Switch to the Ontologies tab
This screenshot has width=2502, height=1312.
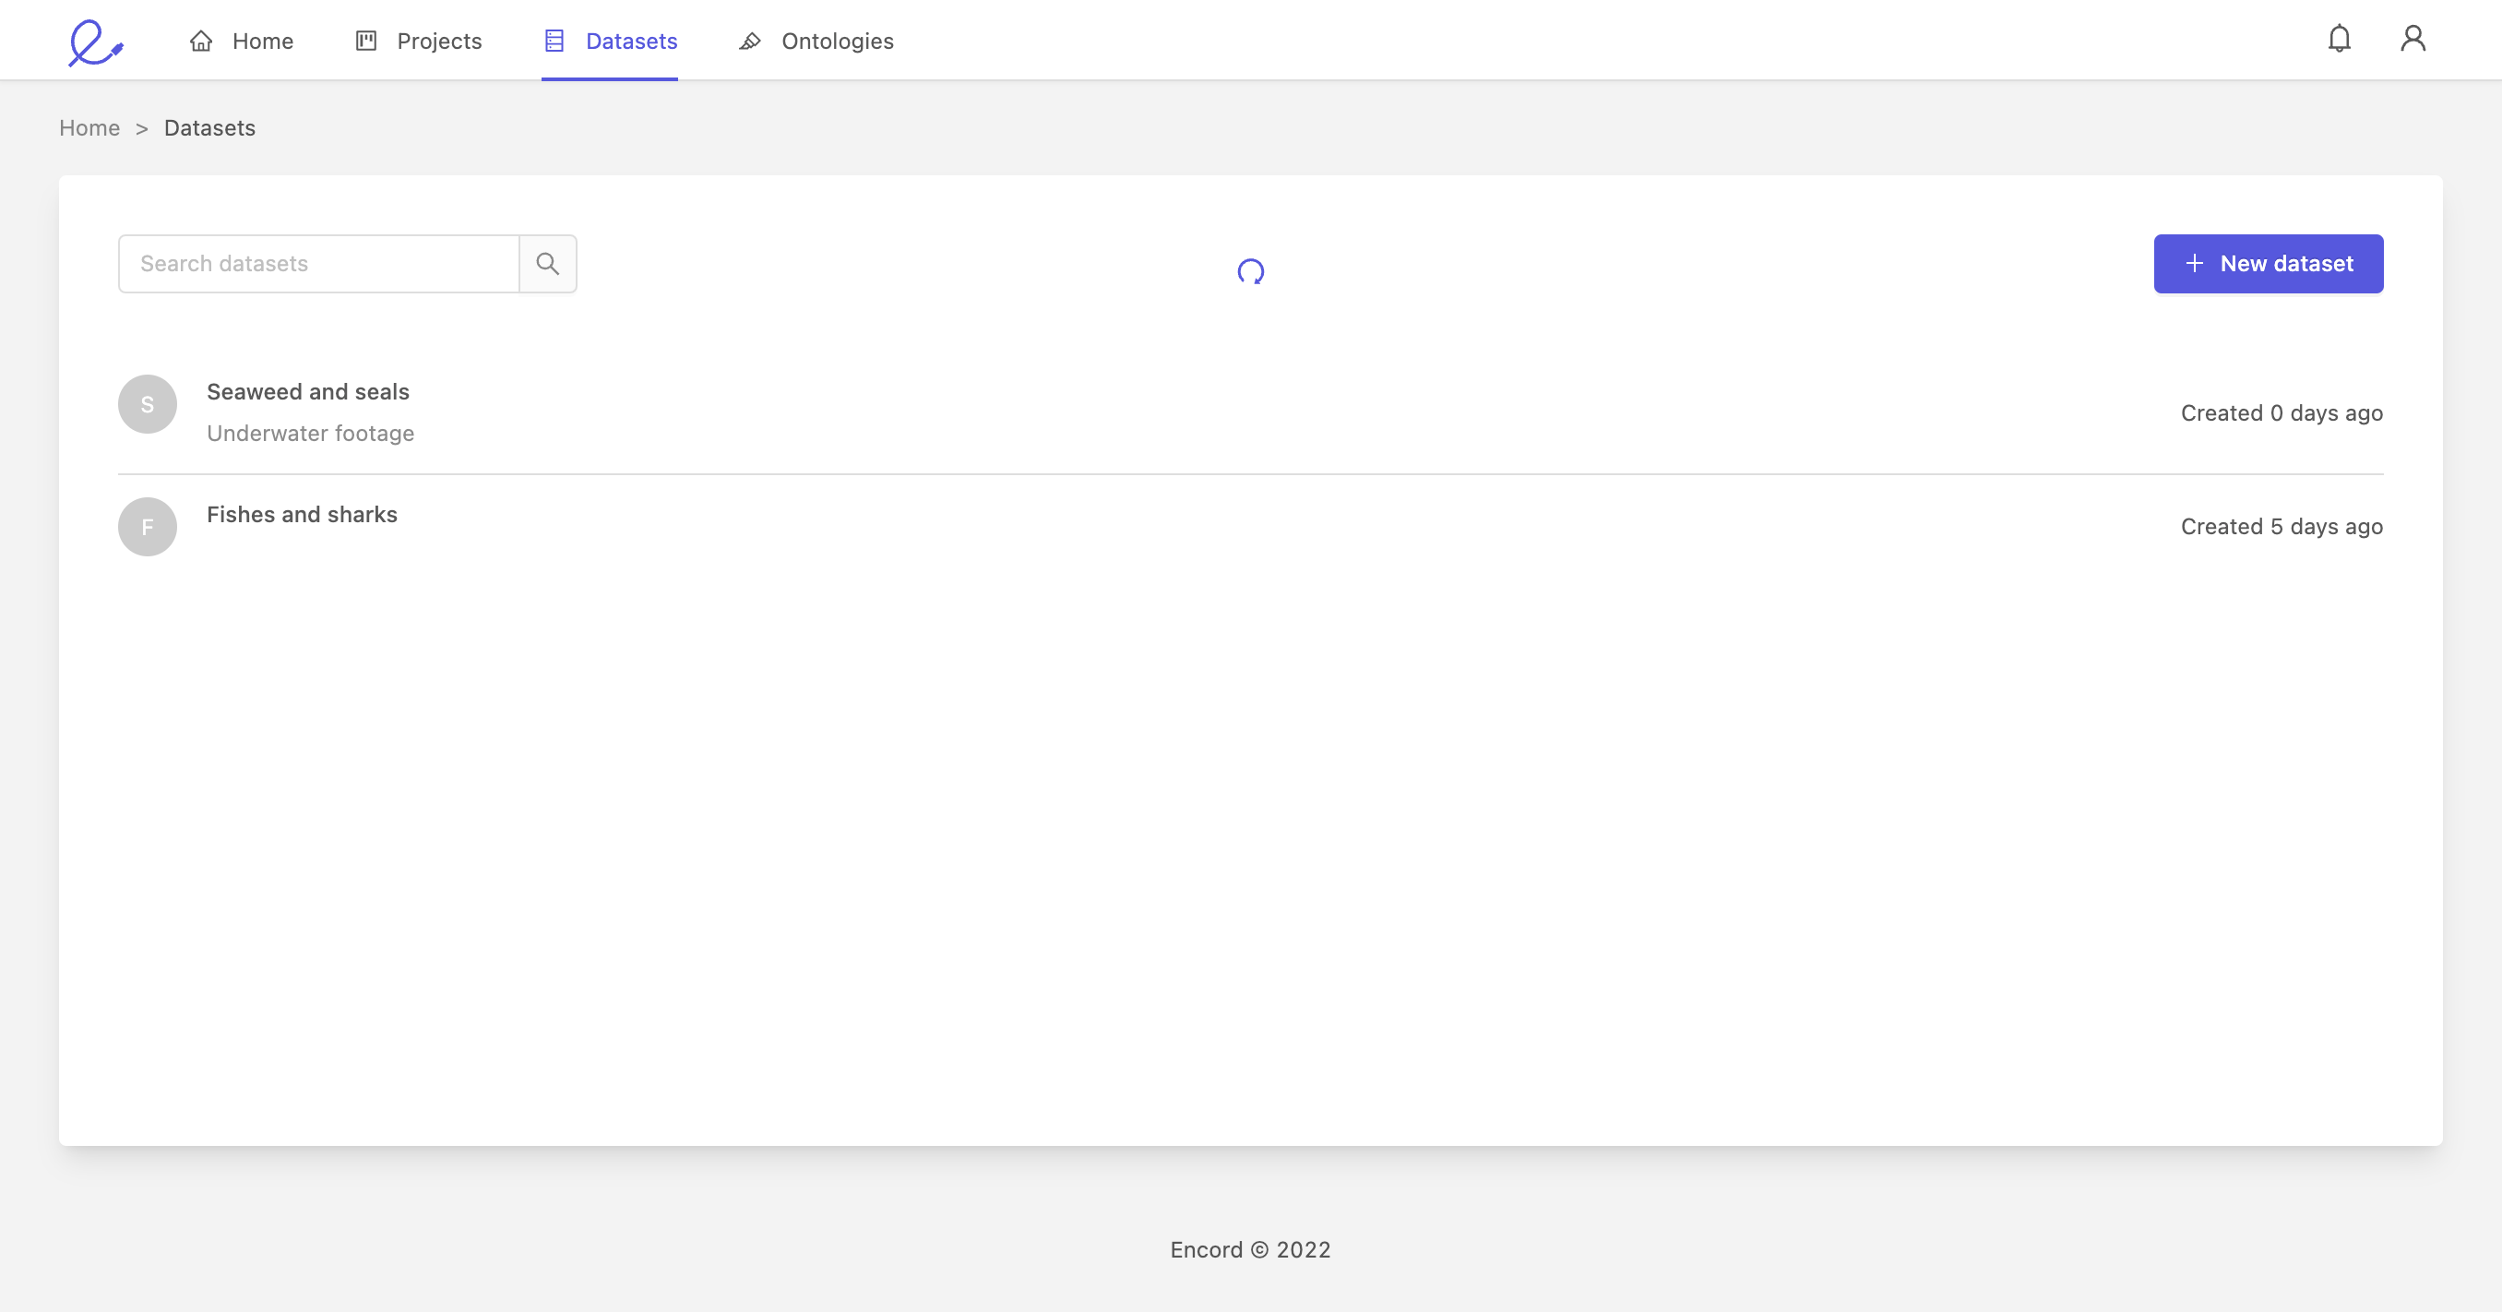click(x=815, y=41)
